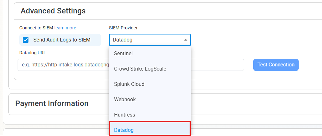Uncheck Send Audit Logs to SIEM checkbox
This screenshot has width=322, height=136.
[26, 40]
